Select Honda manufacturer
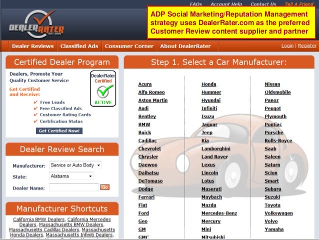The width and height of the screenshot is (319, 240). point(208,84)
